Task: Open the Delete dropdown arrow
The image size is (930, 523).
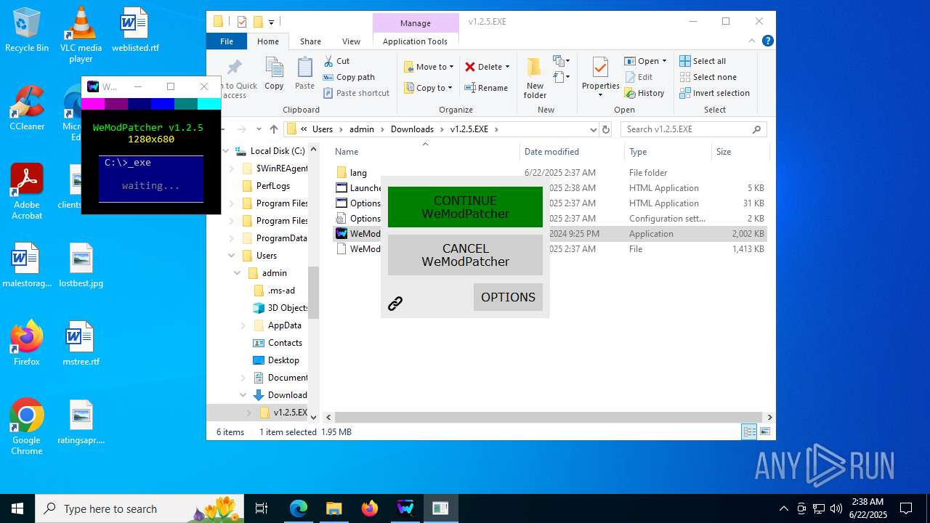Action: click(507, 67)
